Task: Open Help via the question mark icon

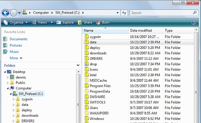Action: (x=194, y=22)
